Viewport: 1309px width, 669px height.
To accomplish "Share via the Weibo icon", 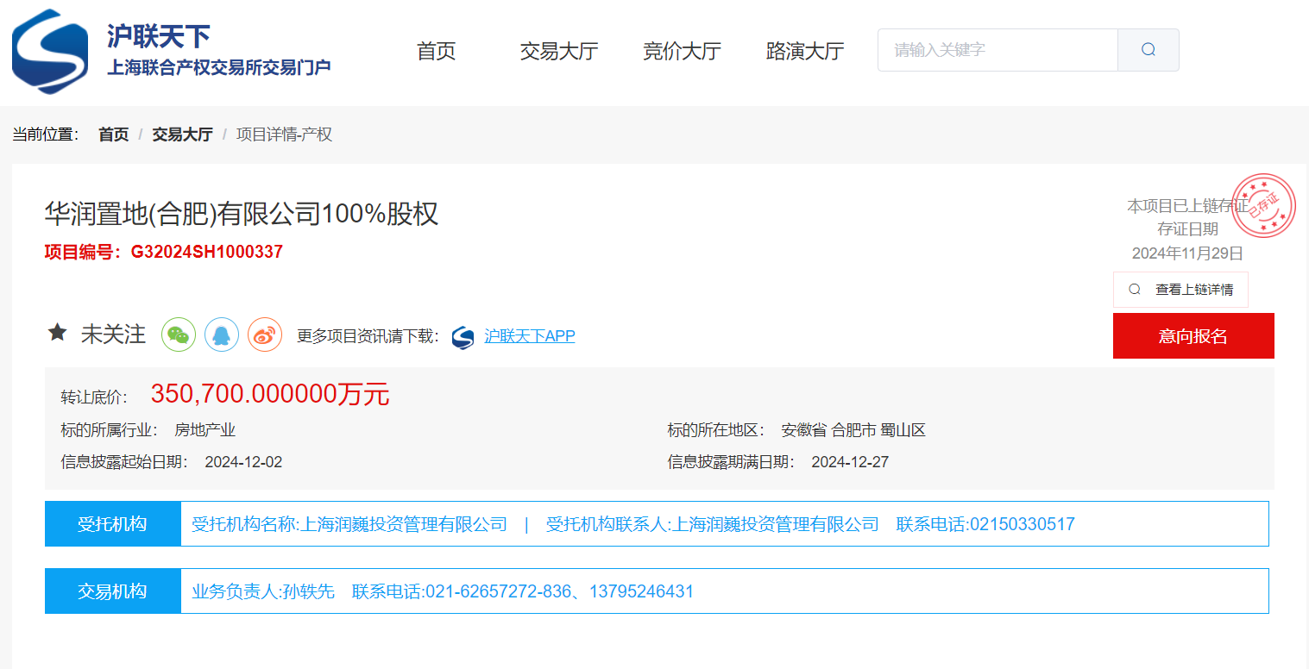I will (x=265, y=334).
